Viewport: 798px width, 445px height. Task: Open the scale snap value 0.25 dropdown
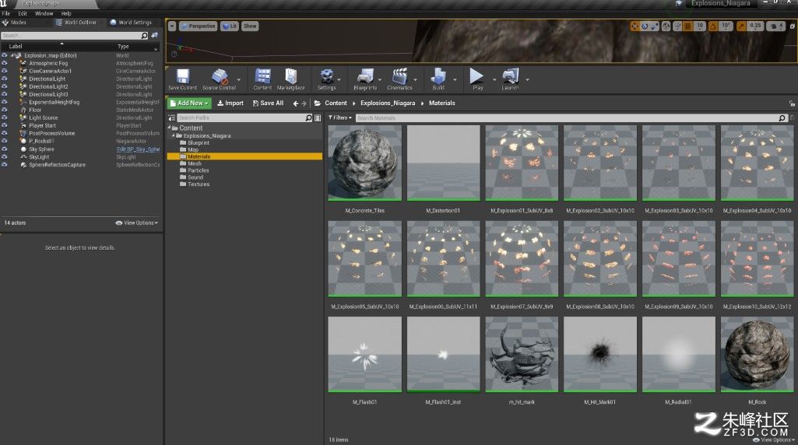(755, 26)
